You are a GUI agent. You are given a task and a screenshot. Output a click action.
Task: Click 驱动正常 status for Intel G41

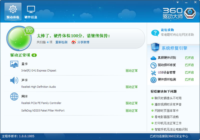[x=132, y=71]
